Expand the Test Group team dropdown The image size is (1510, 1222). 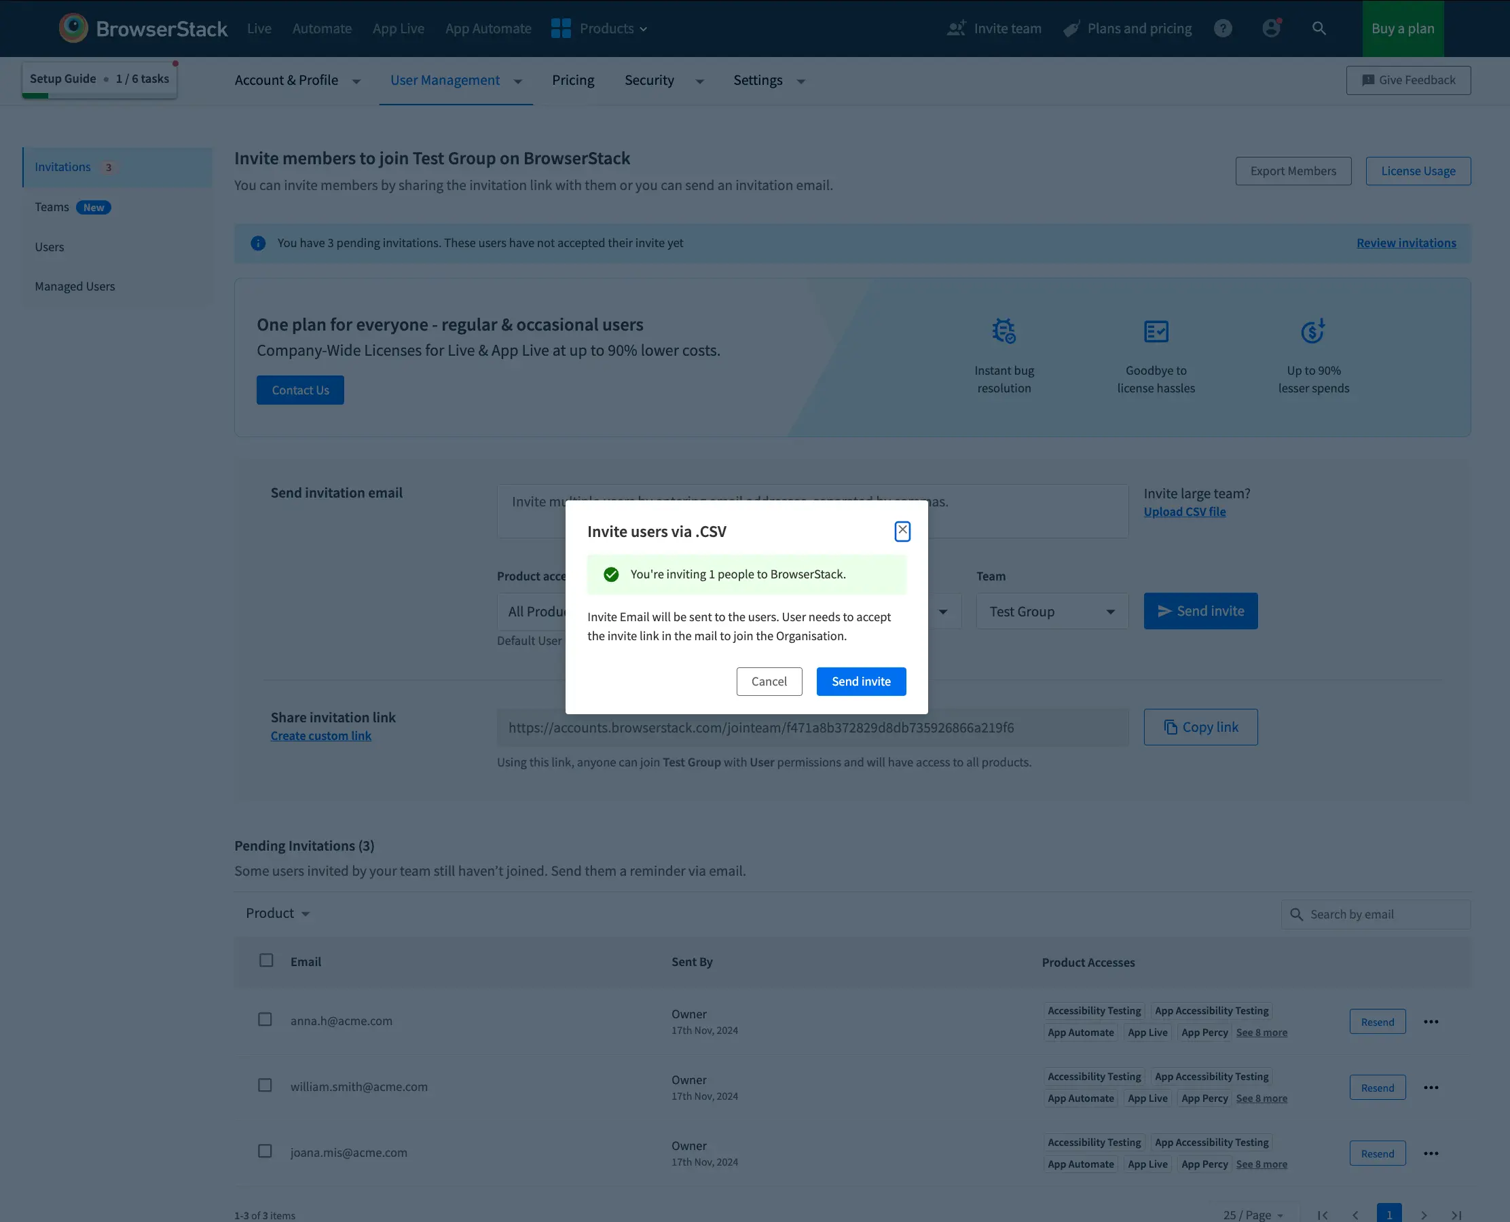click(1052, 611)
